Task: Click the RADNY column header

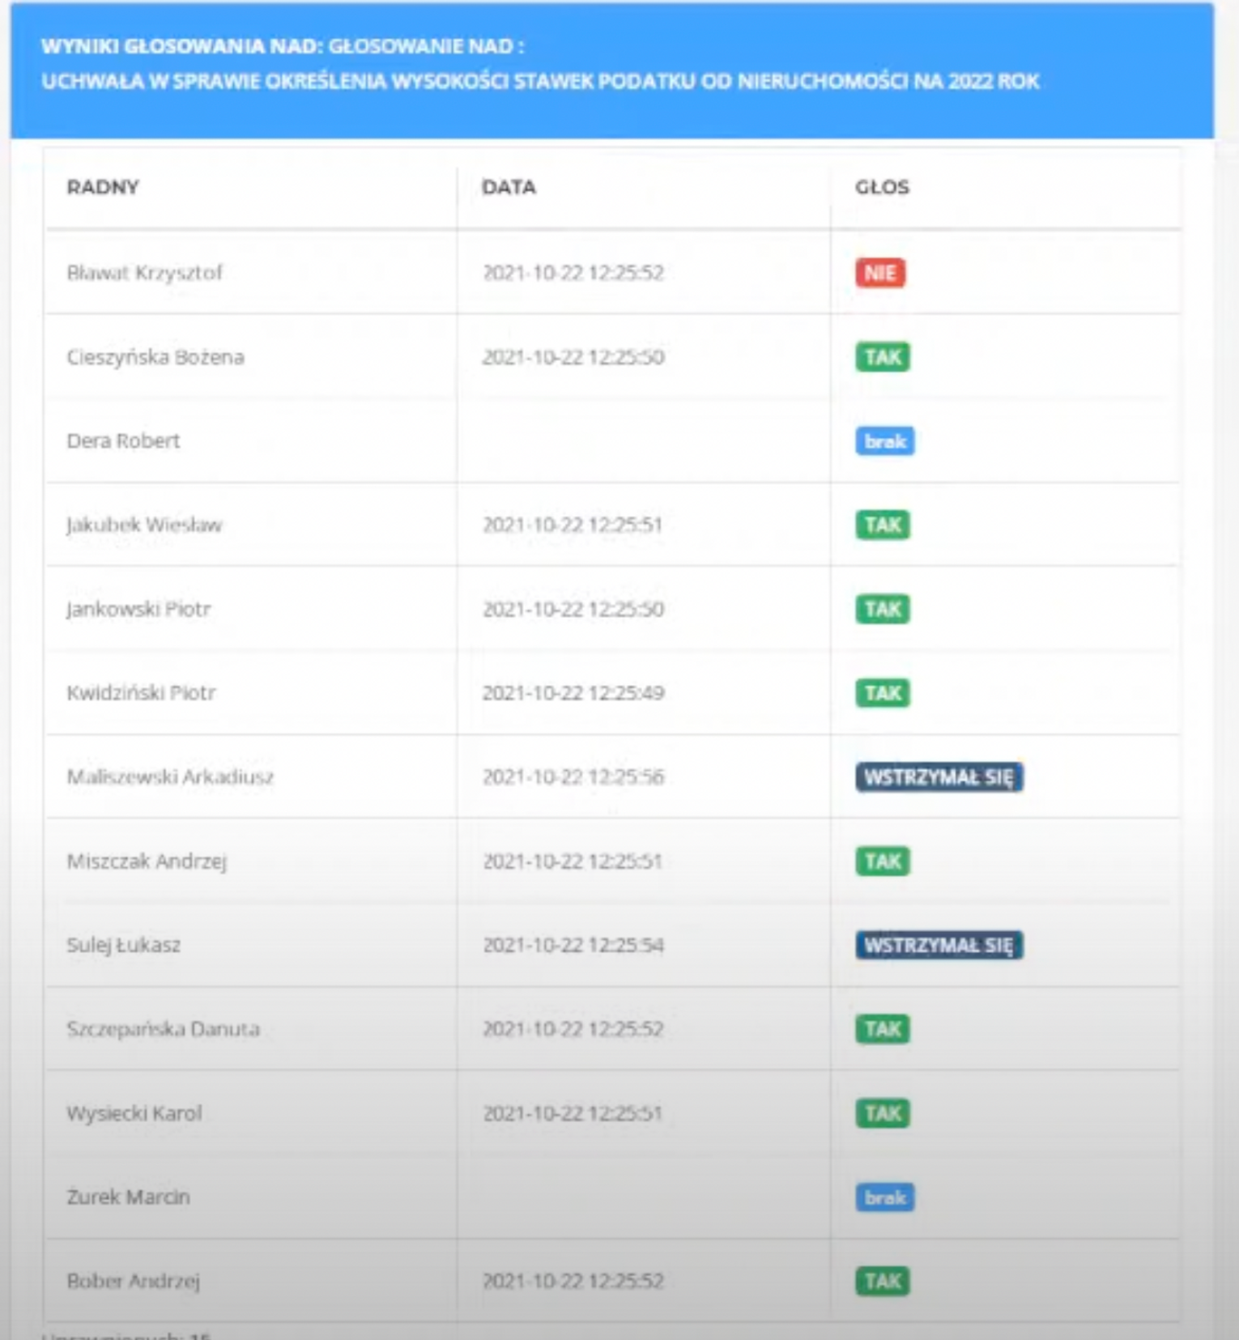Action: coord(103,187)
